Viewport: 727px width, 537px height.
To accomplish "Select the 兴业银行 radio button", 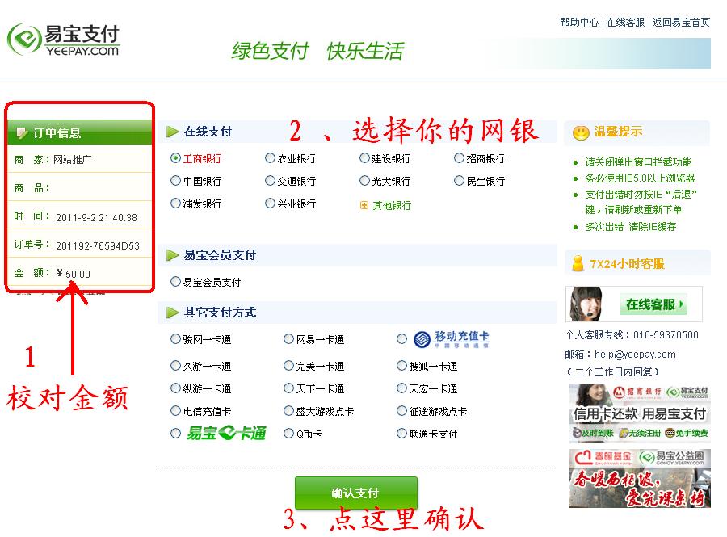I will (270, 203).
